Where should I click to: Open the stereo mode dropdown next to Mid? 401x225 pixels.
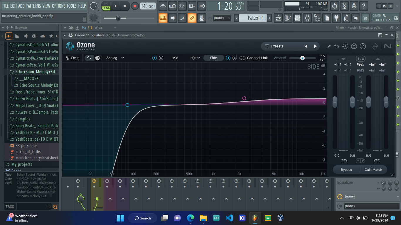[x=195, y=58]
